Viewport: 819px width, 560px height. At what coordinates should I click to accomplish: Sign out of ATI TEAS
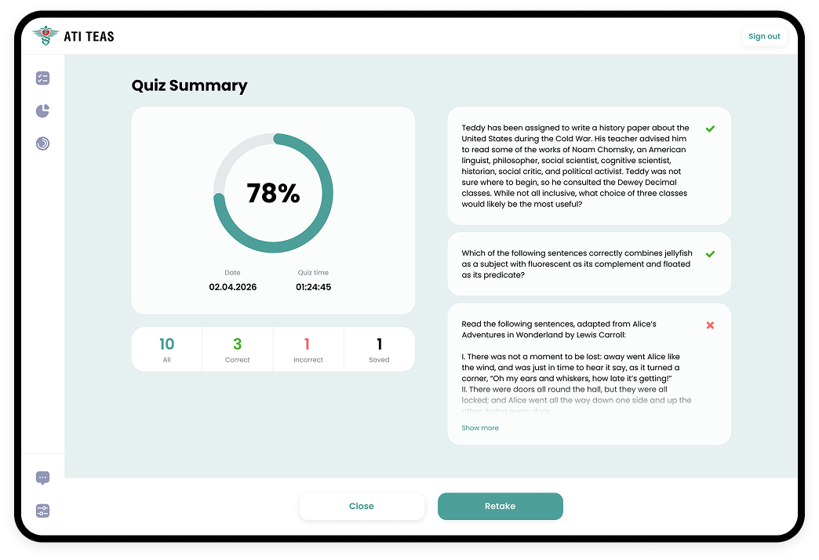pos(764,35)
